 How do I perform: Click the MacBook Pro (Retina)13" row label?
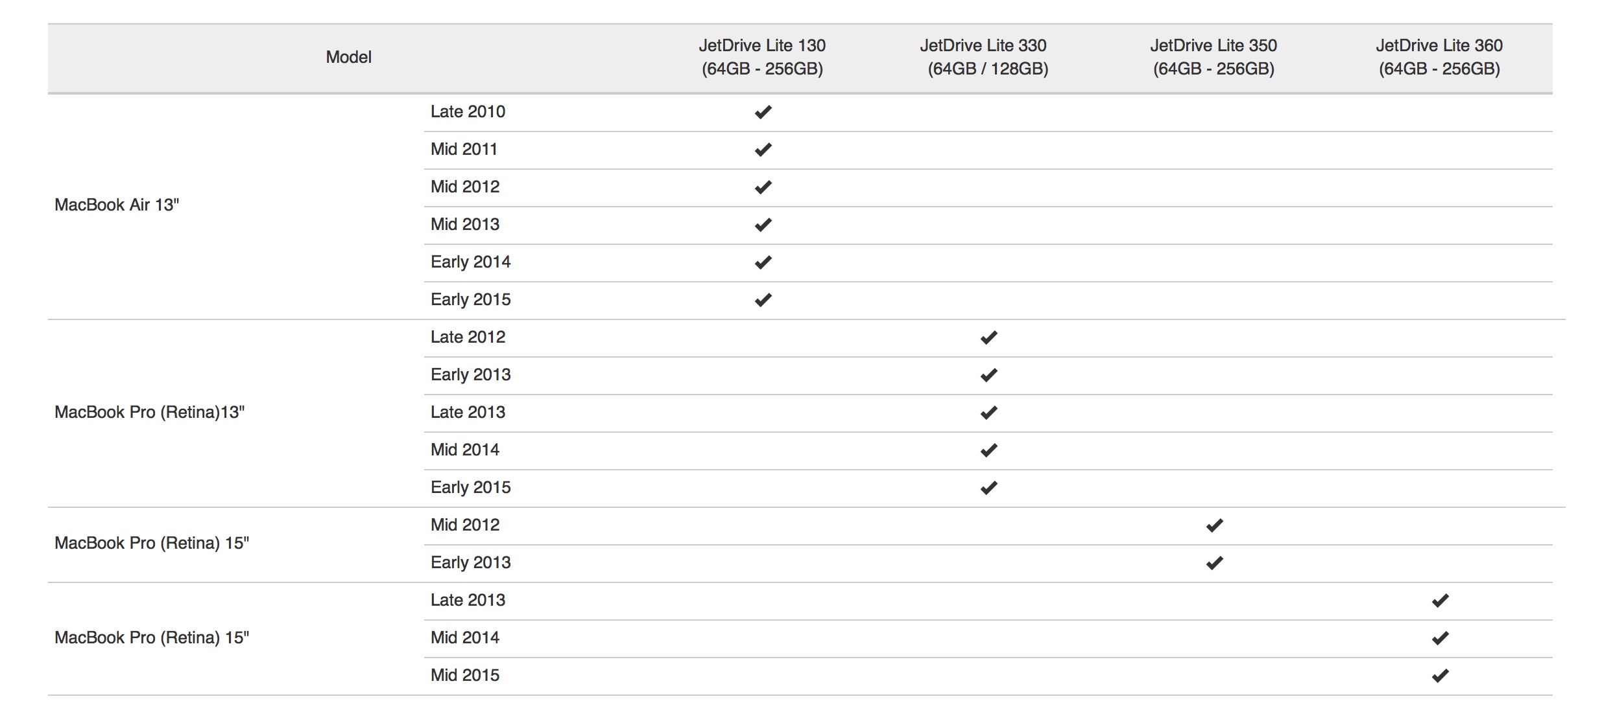click(150, 412)
